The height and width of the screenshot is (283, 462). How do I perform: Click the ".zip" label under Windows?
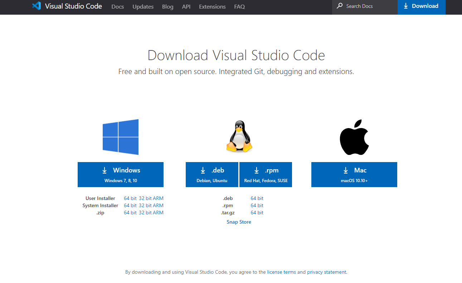tap(100, 213)
